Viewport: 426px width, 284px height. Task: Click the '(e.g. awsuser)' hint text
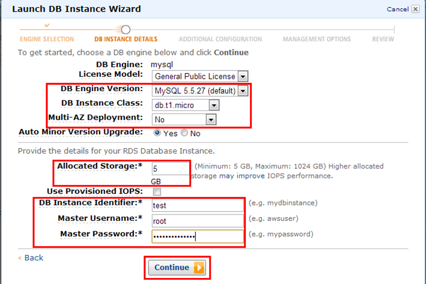[x=273, y=219]
